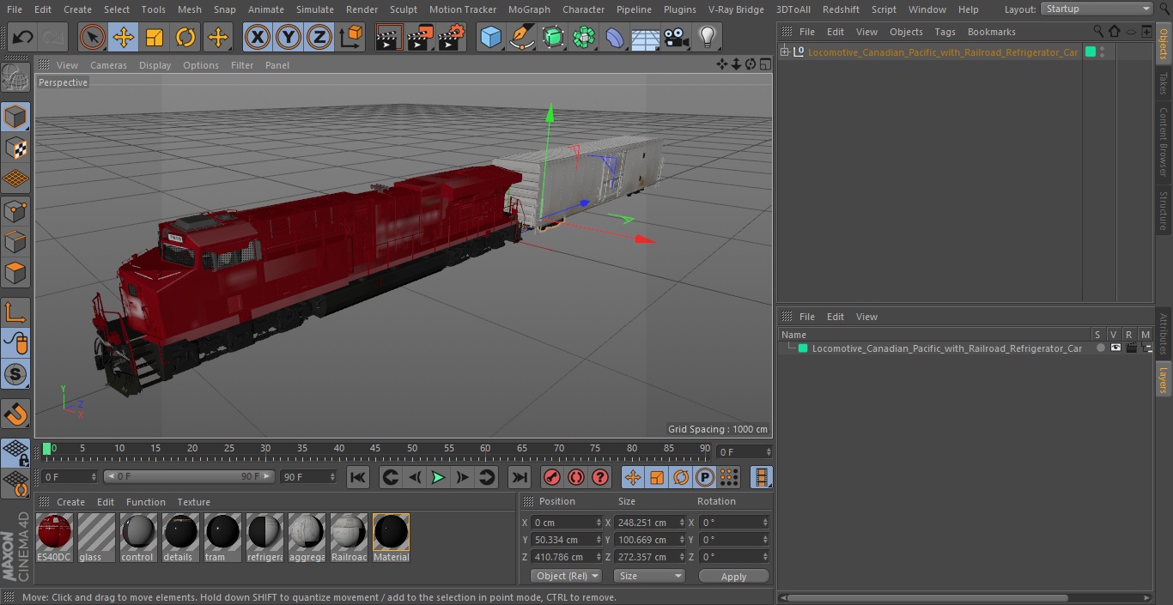Toggle layer Solo dot

[x=1101, y=348]
